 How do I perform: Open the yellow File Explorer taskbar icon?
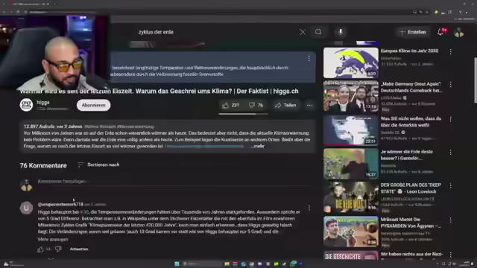(x=227, y=264)
